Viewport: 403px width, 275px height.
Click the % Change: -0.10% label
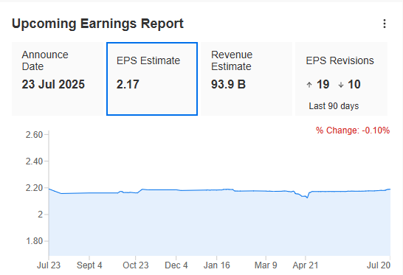pyautogui.click(x=353, y=130)
